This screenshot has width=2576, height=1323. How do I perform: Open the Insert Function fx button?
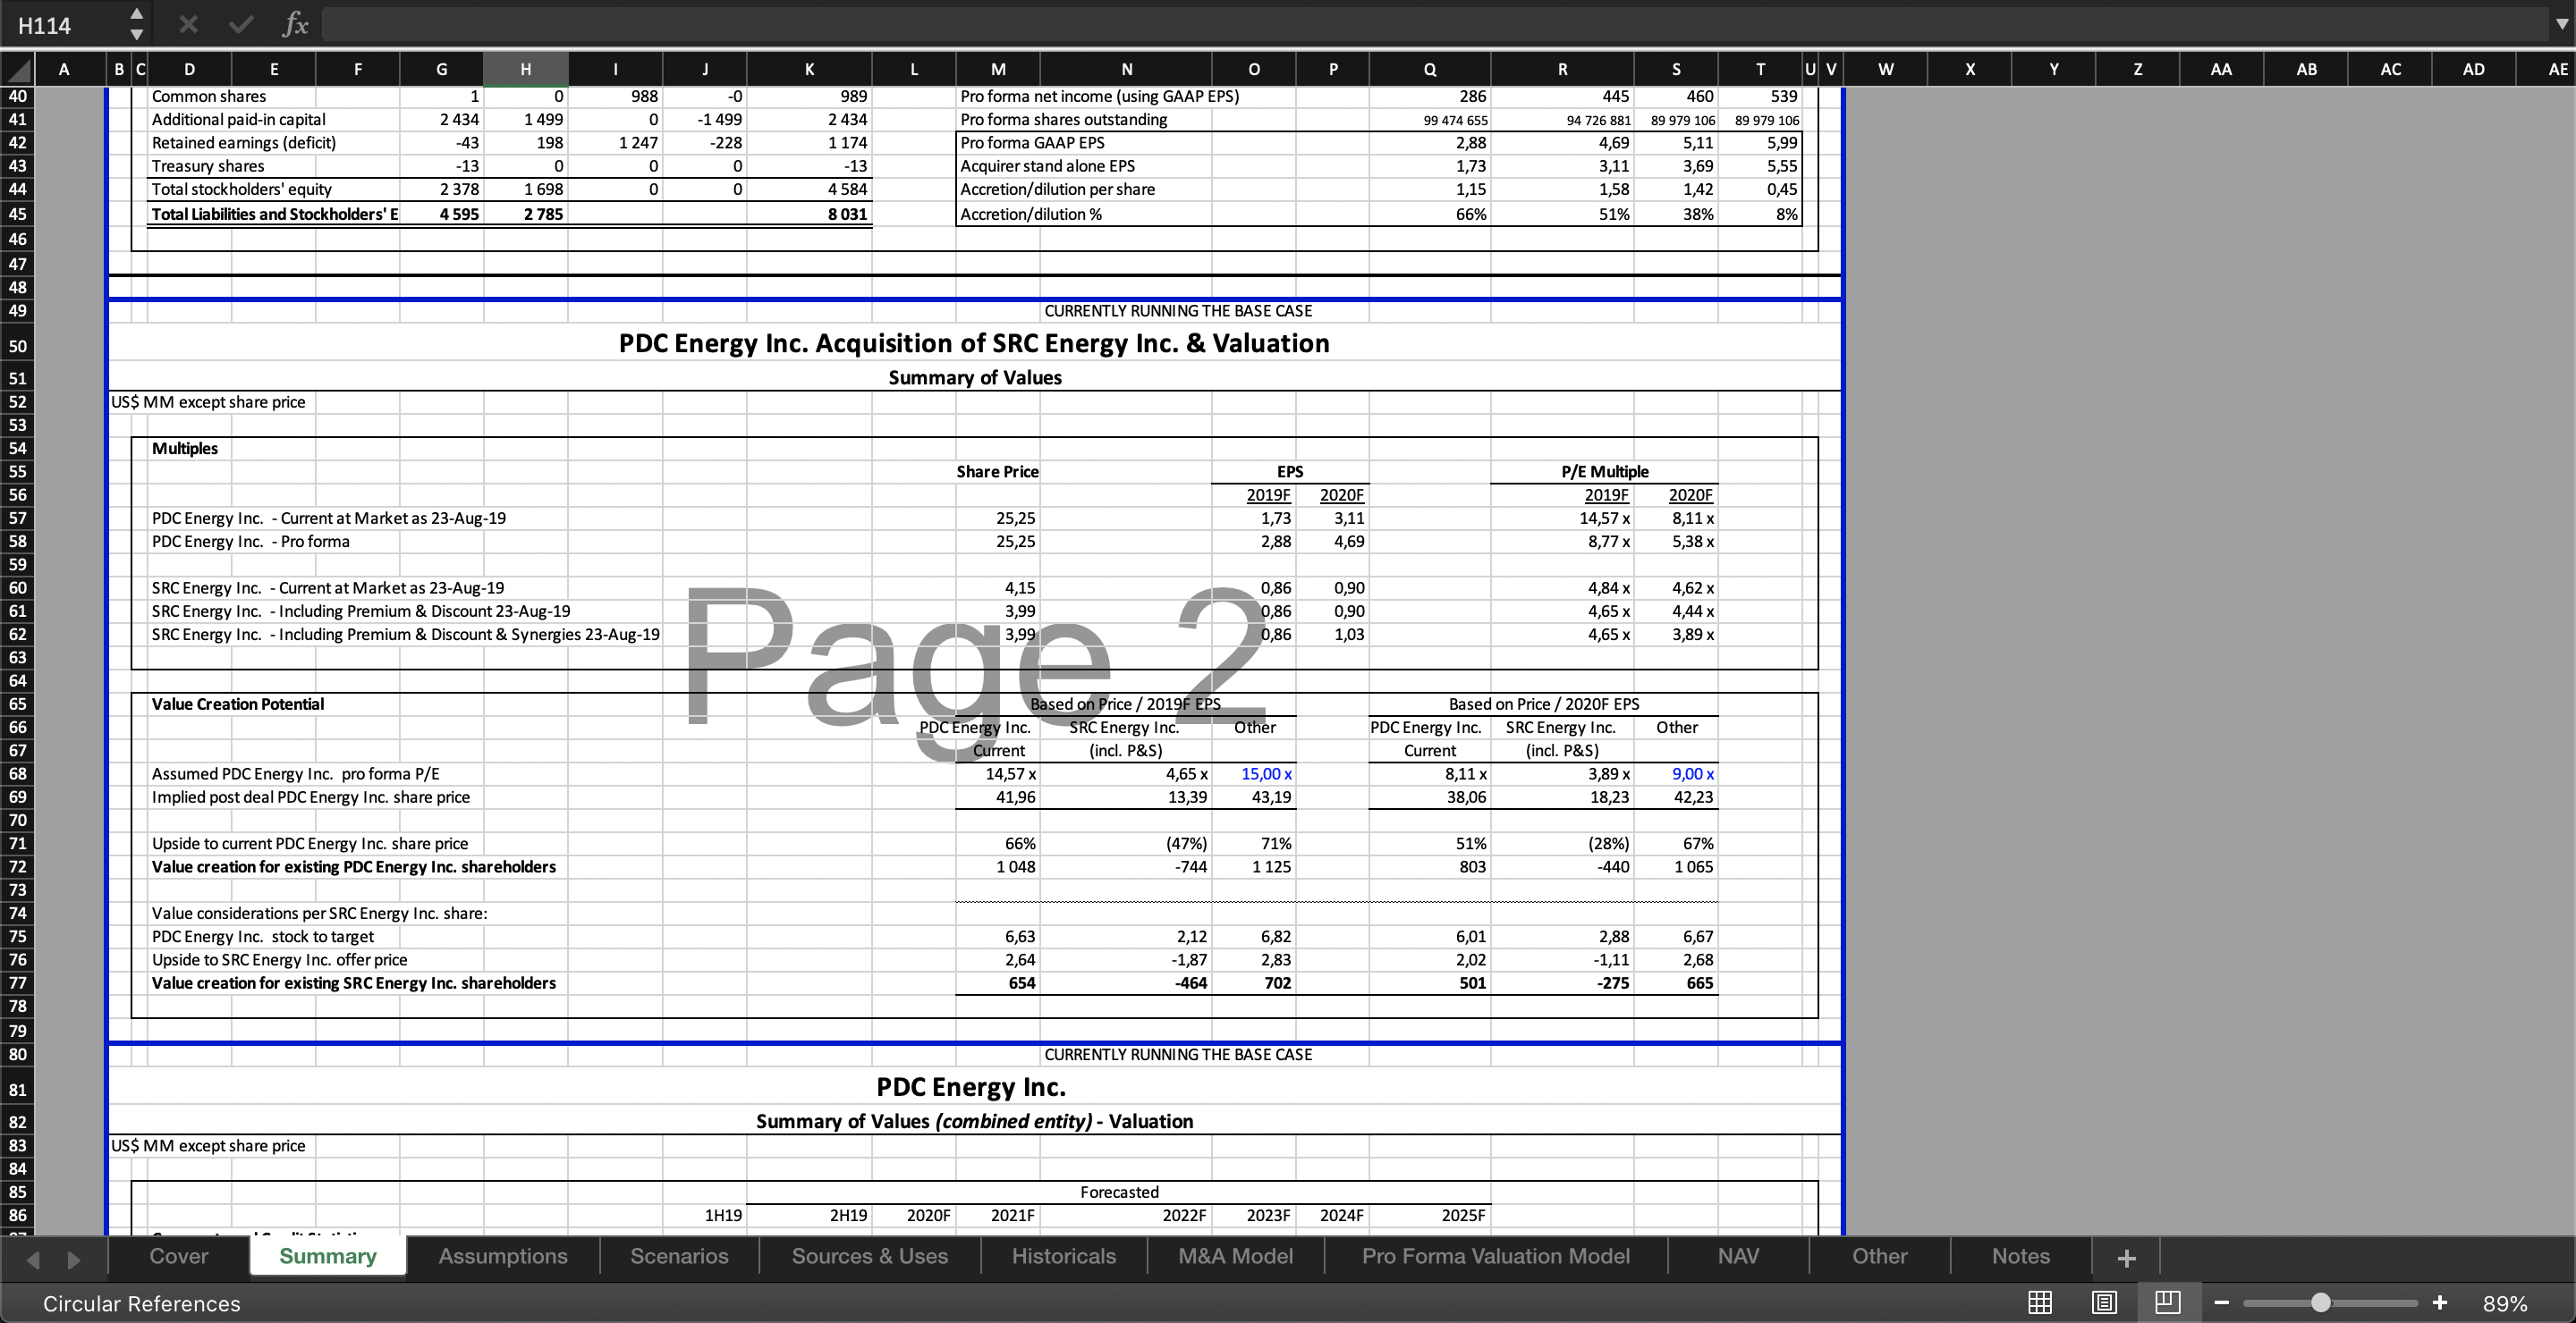[x=294, y=24]
